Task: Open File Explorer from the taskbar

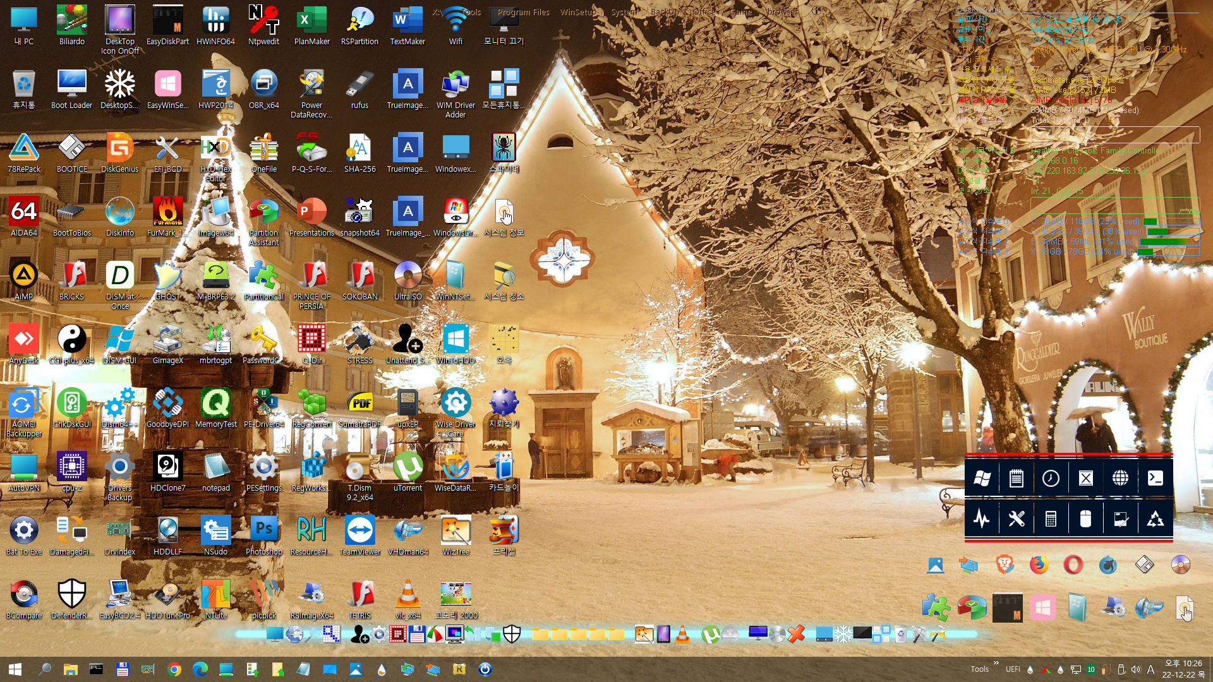Action: (70, 669)
